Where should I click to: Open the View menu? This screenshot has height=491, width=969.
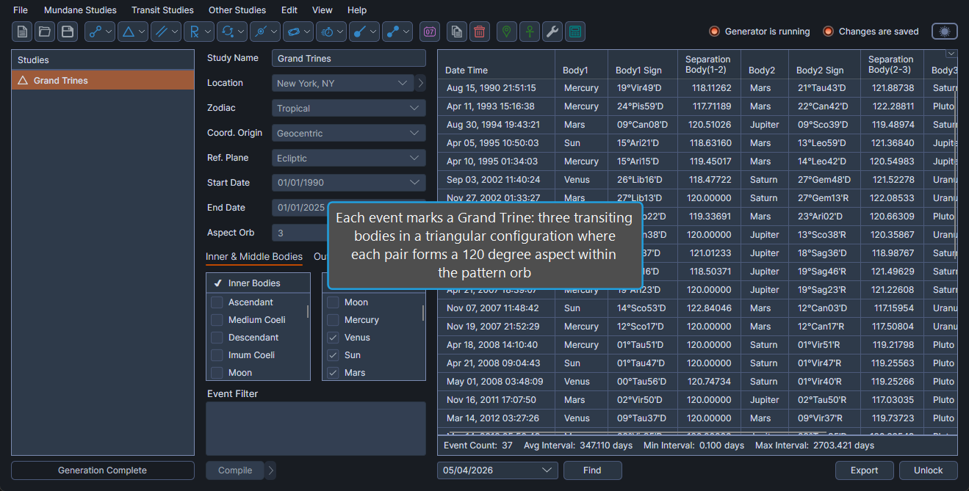pos(322,10)
